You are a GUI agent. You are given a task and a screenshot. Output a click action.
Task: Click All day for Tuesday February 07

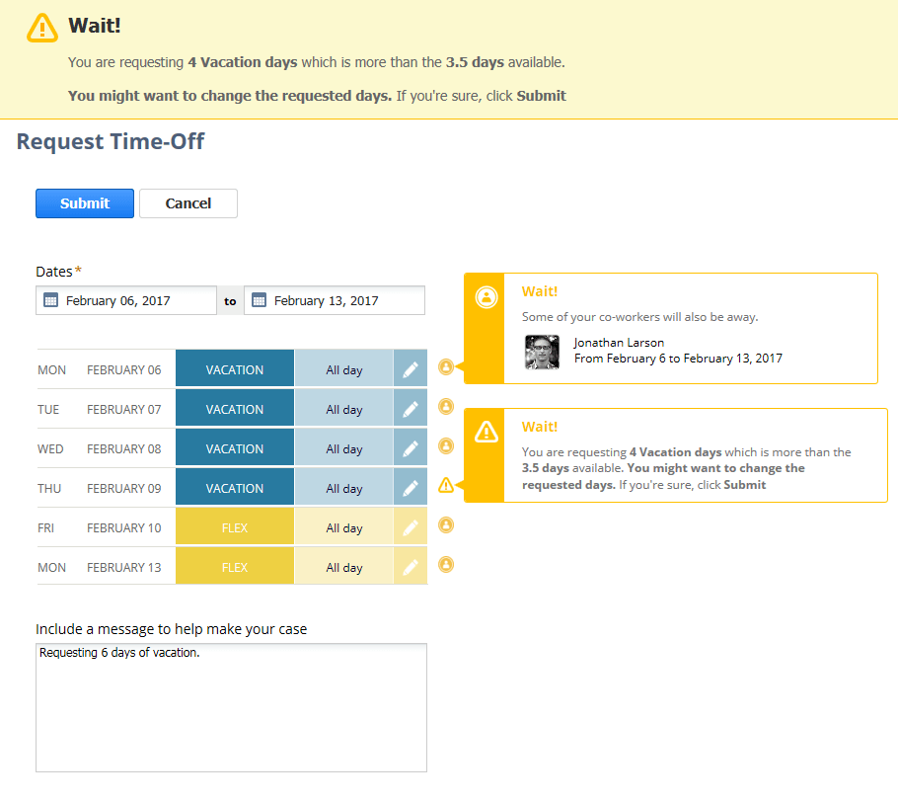344,409
